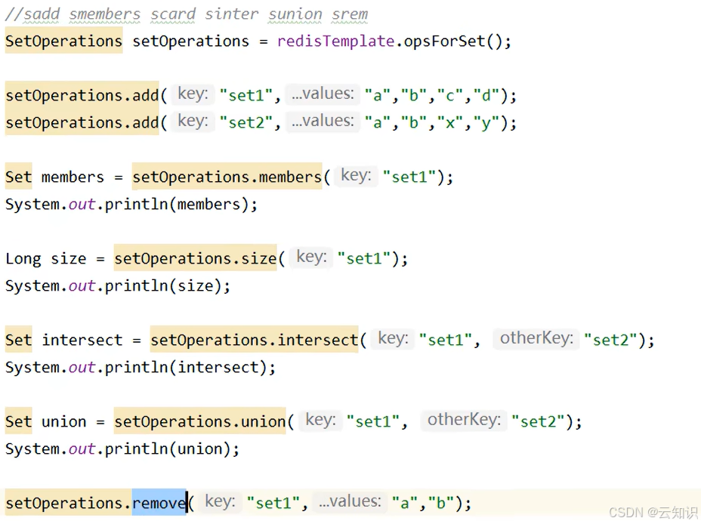This screenshot has width=701, height=524.
Task: Select the setOperations.members method call
Action: [x=227, y=177]
